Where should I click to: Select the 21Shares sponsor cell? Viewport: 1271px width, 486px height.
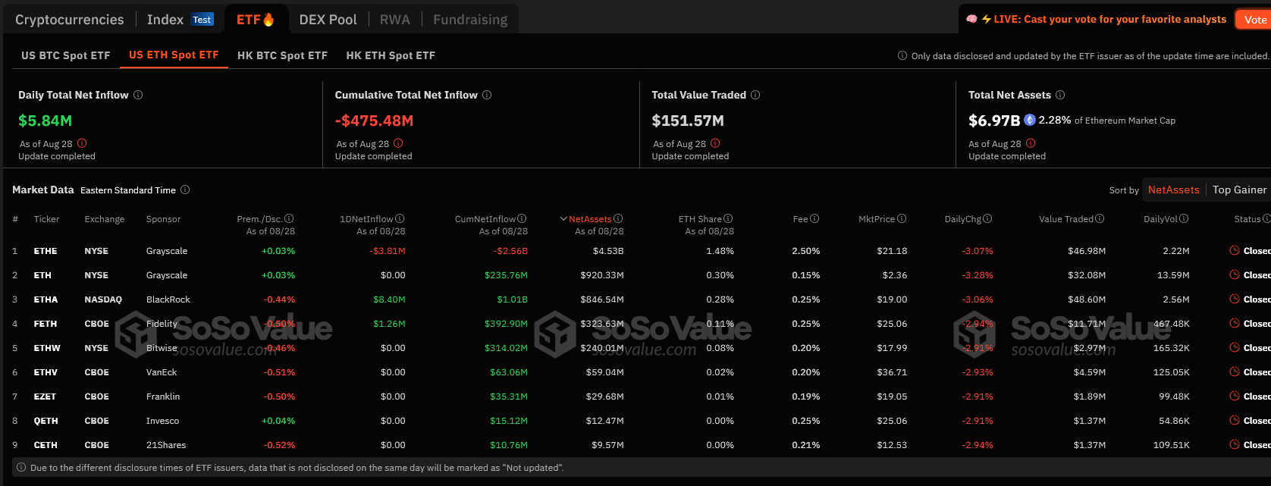166,445
